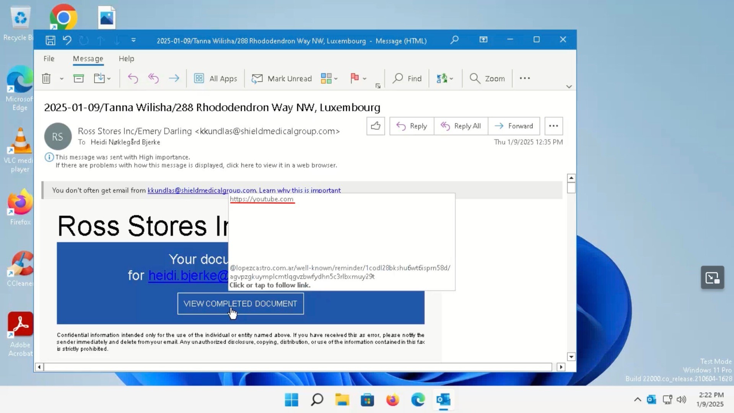Click the volume icon in system tray
The width and height of the screenshot is (734, 413).
[x=681, y=400]
